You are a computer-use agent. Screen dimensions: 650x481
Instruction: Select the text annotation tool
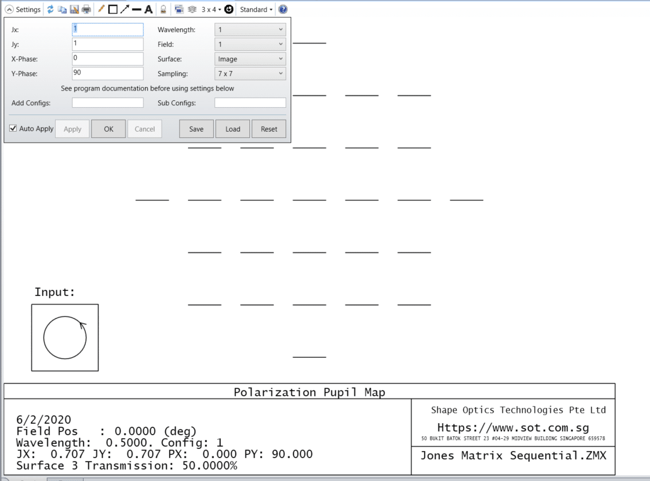[x=149, y=9]
